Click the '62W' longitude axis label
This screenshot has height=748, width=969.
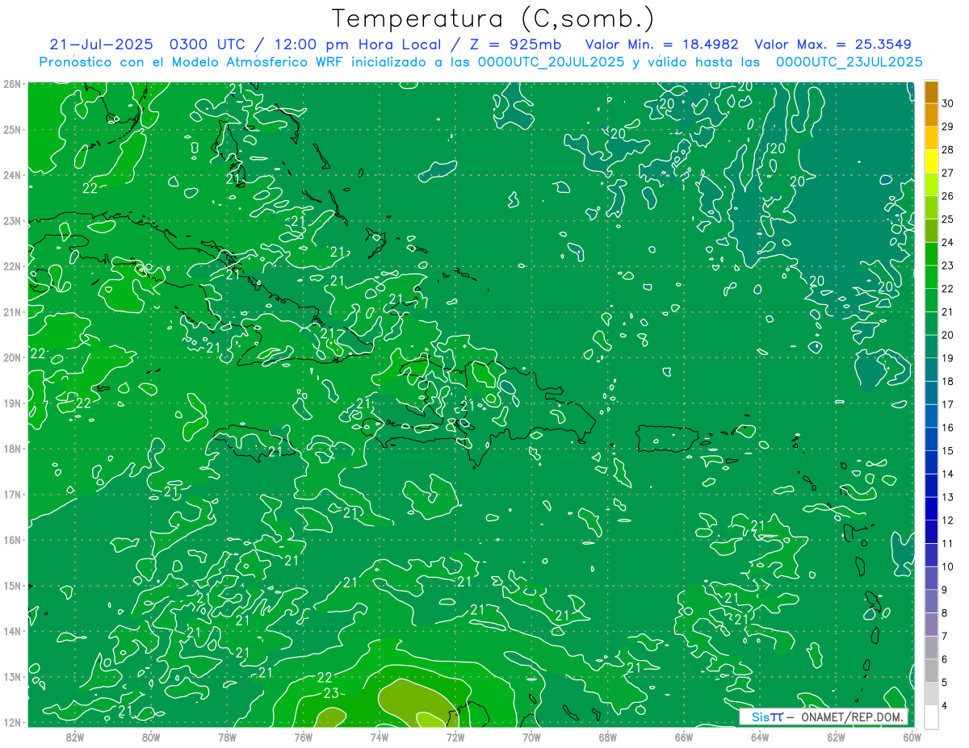tap(836, 736)
